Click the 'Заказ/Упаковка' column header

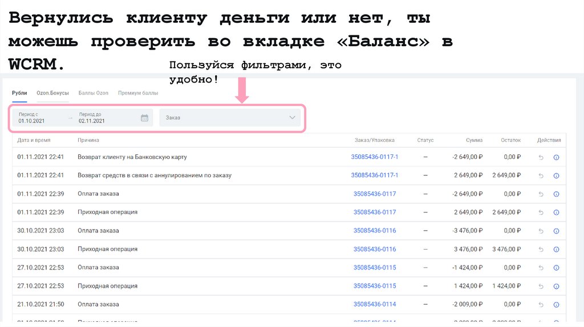click(374, 140)
